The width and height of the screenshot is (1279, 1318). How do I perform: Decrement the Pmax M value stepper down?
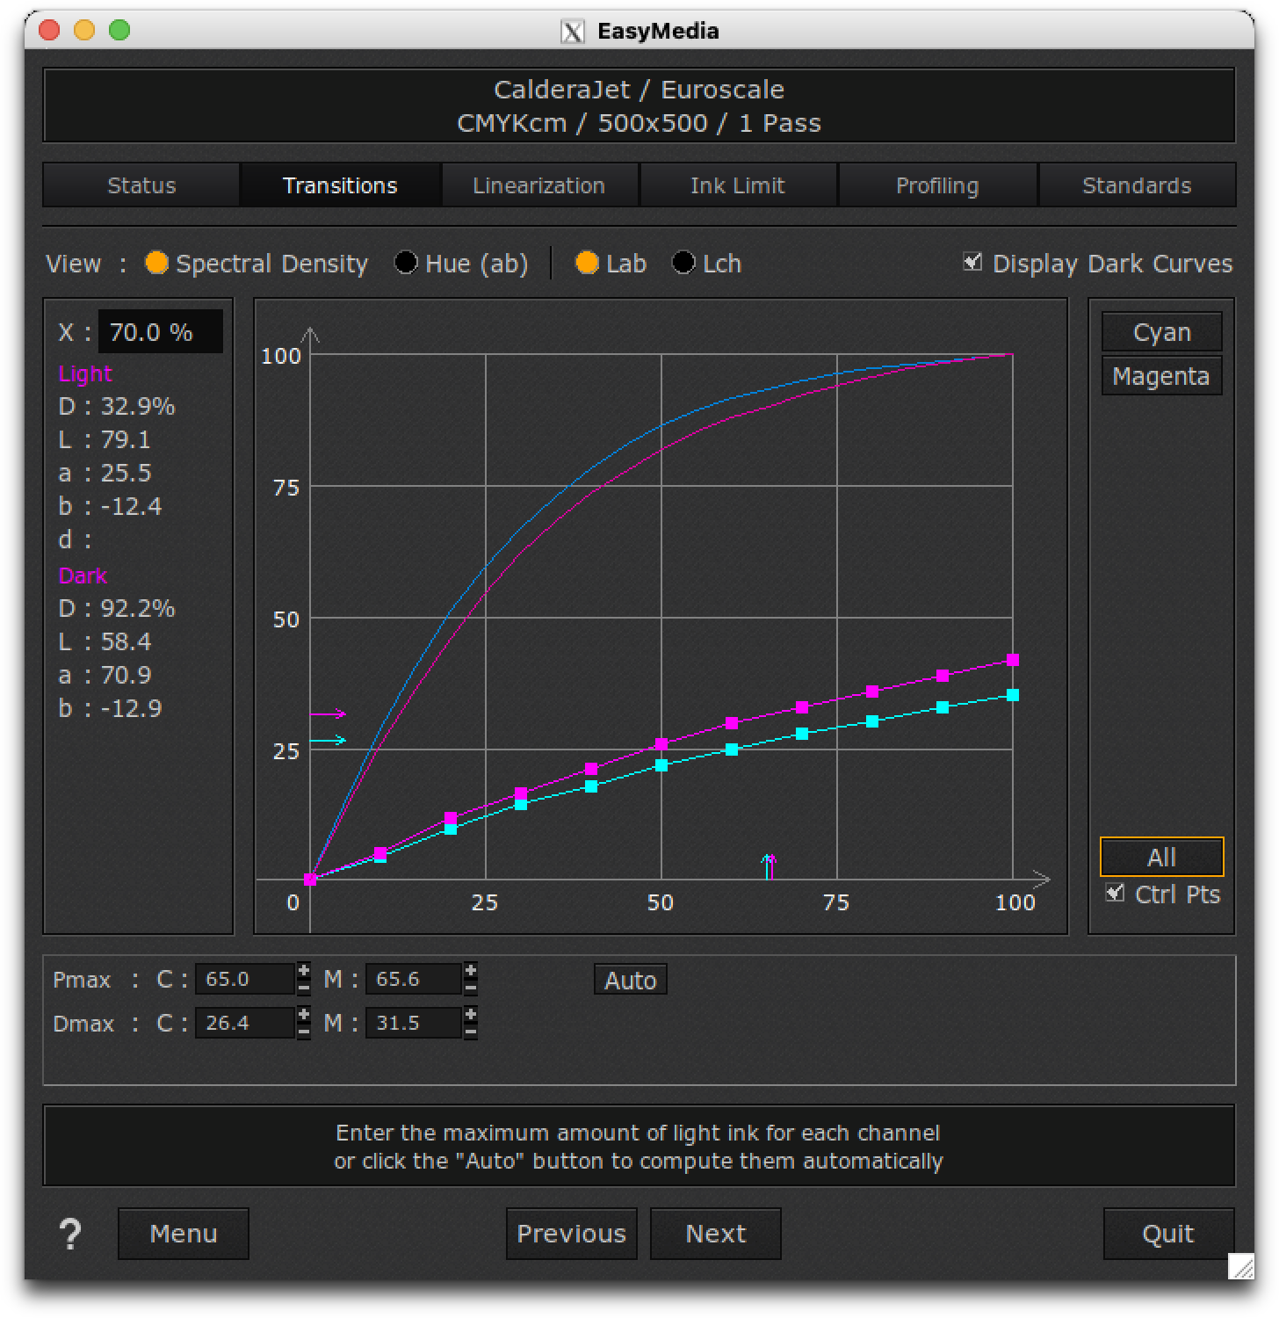pyautogui.click(x=471, y=987)
